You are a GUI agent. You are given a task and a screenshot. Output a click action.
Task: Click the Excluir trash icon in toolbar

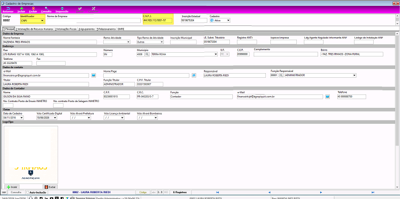click(x=33, y=8)
